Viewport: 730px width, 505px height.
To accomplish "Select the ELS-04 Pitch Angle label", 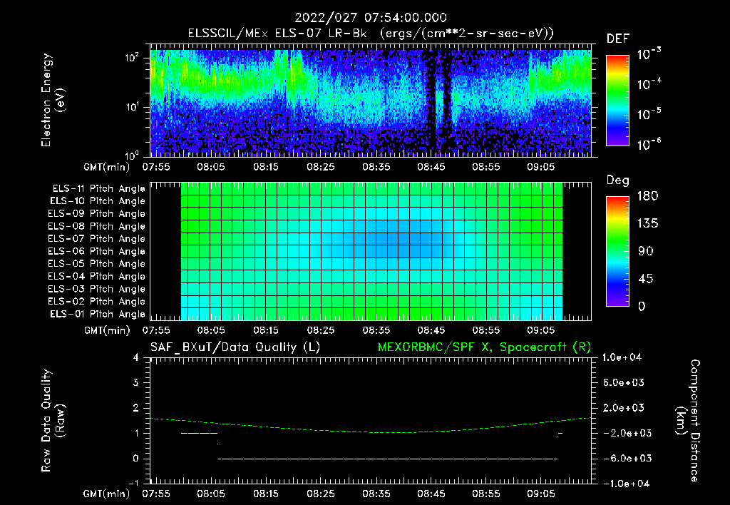I will pyautogui.click(x=96, y=277).
